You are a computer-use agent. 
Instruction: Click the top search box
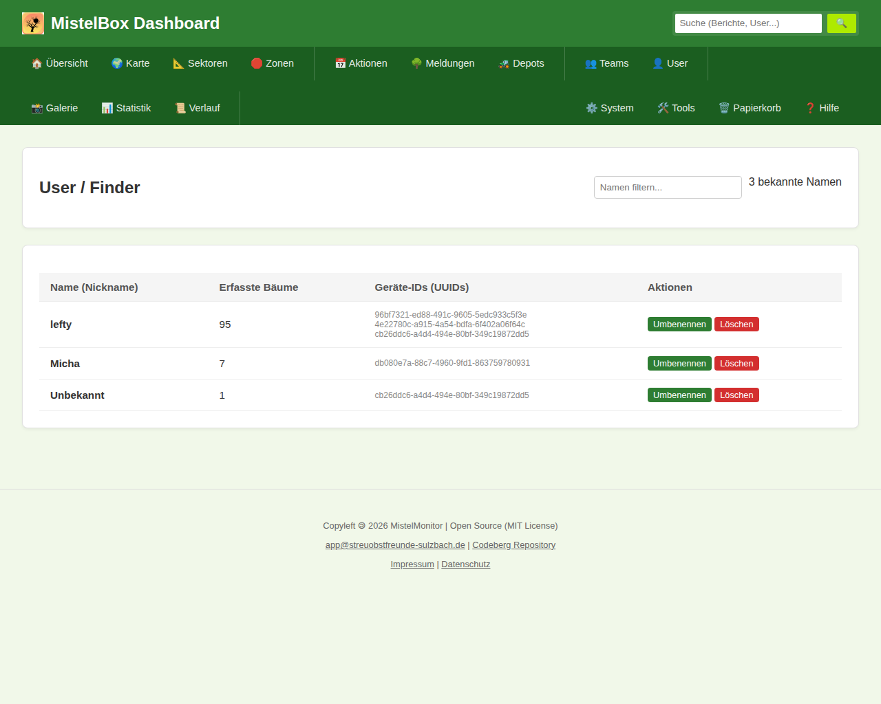(x=748, y=23)
